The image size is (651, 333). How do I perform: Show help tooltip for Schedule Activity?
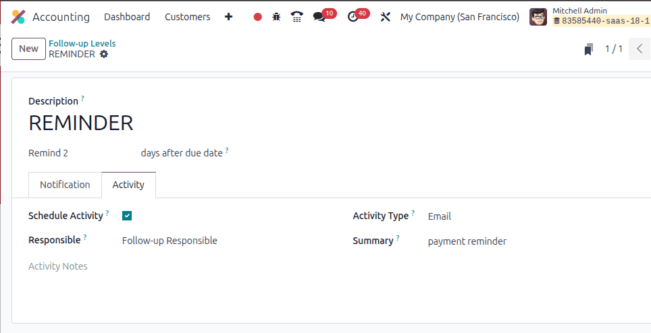pyautogui.click(x=107, y=213)
